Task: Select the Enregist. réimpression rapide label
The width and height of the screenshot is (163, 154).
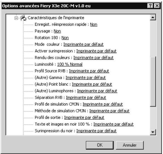Action: click(61, 25)
